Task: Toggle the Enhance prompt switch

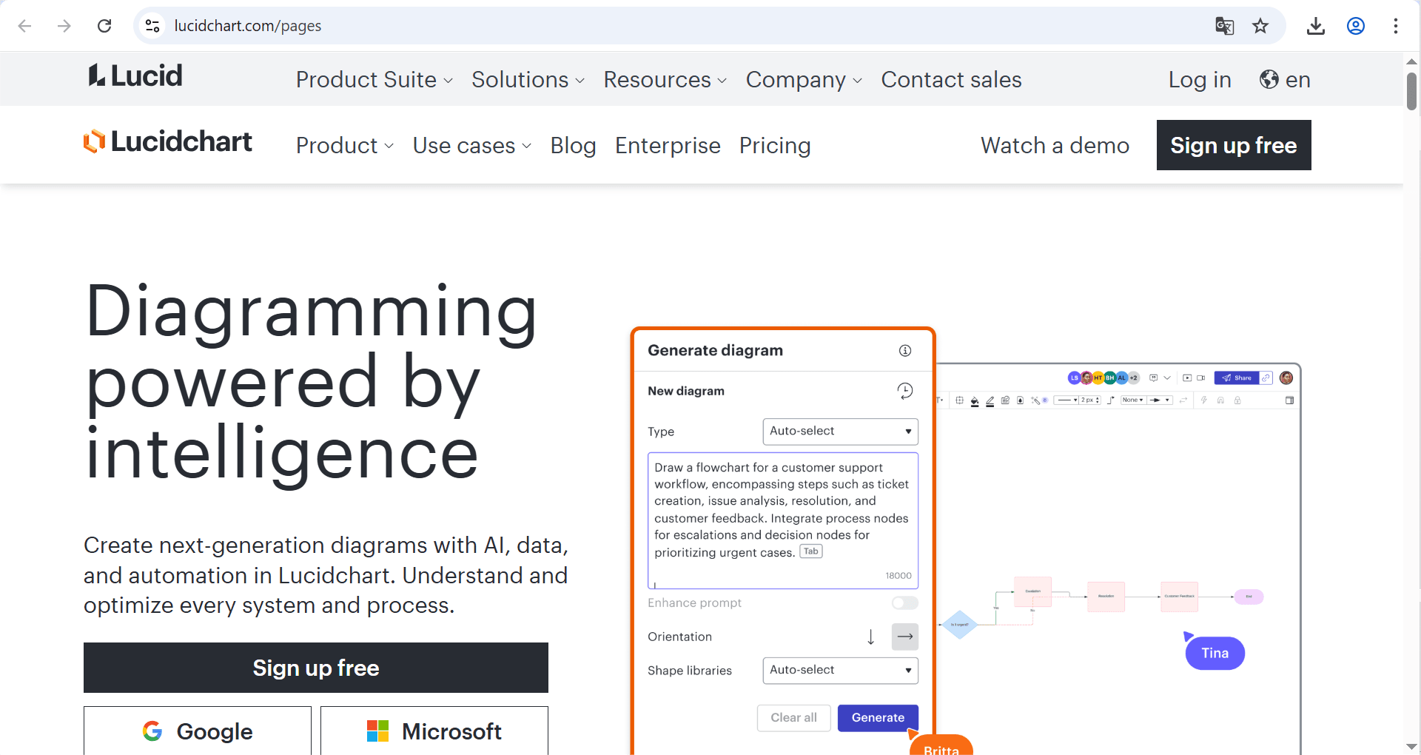Action: point(904,603)
